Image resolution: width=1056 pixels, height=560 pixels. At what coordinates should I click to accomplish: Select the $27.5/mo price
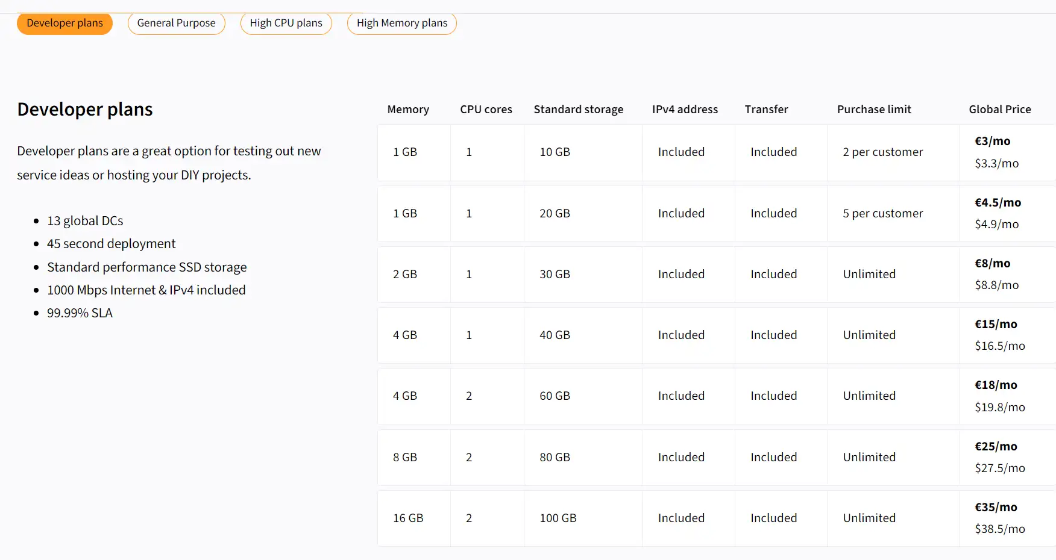(x=999, y=468)
